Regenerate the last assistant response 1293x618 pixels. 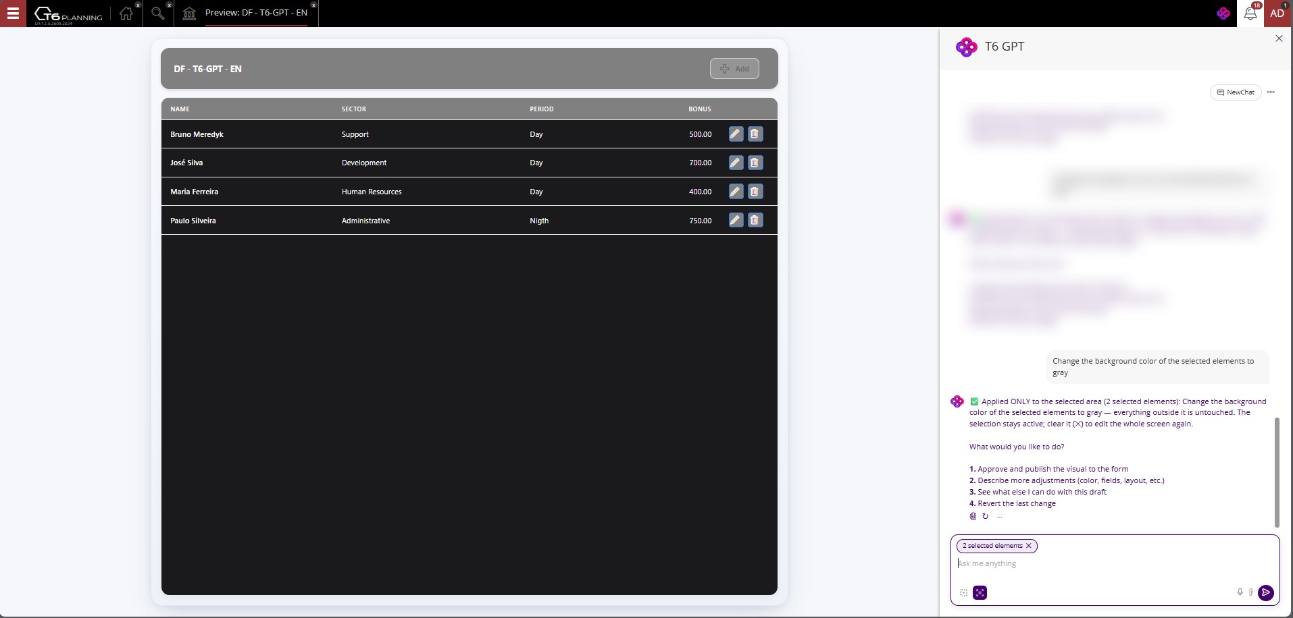click(985, 516)
